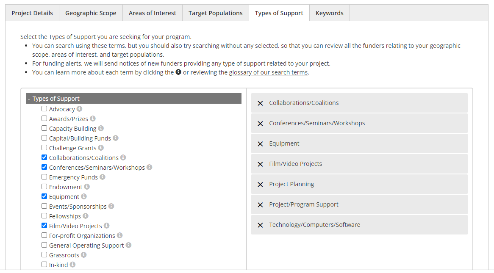Click the X beside Technology/Computers/Software
The width and height of the screenshot is (494, 273).
[260, 225]
